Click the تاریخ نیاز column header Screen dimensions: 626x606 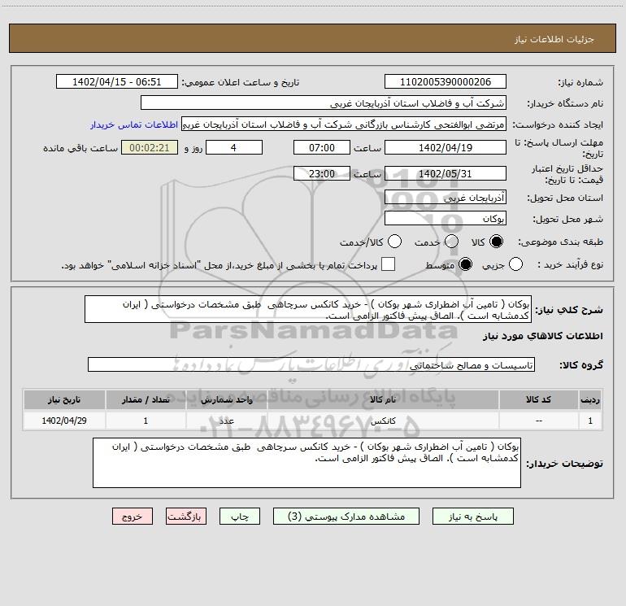tap(64, 399)
